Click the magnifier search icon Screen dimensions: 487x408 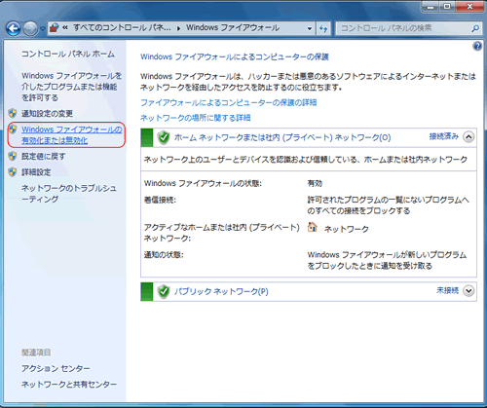(x=475, y=28)
